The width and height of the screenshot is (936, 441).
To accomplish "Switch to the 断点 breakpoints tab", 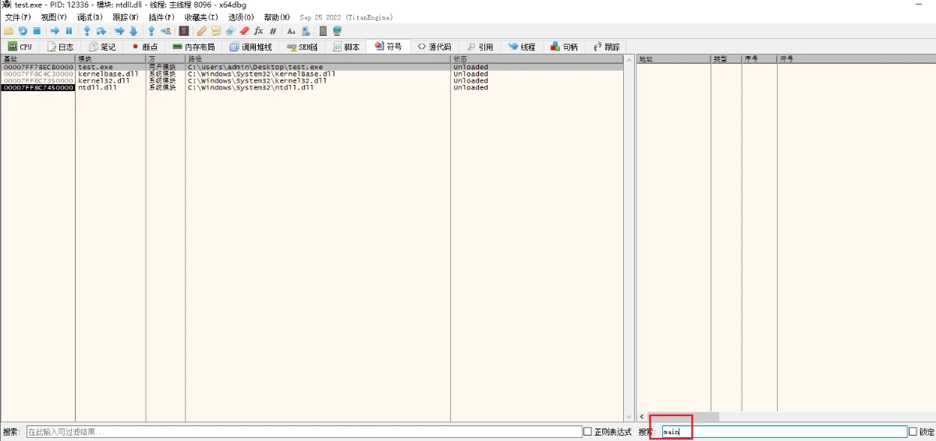I will click(144, 47).
